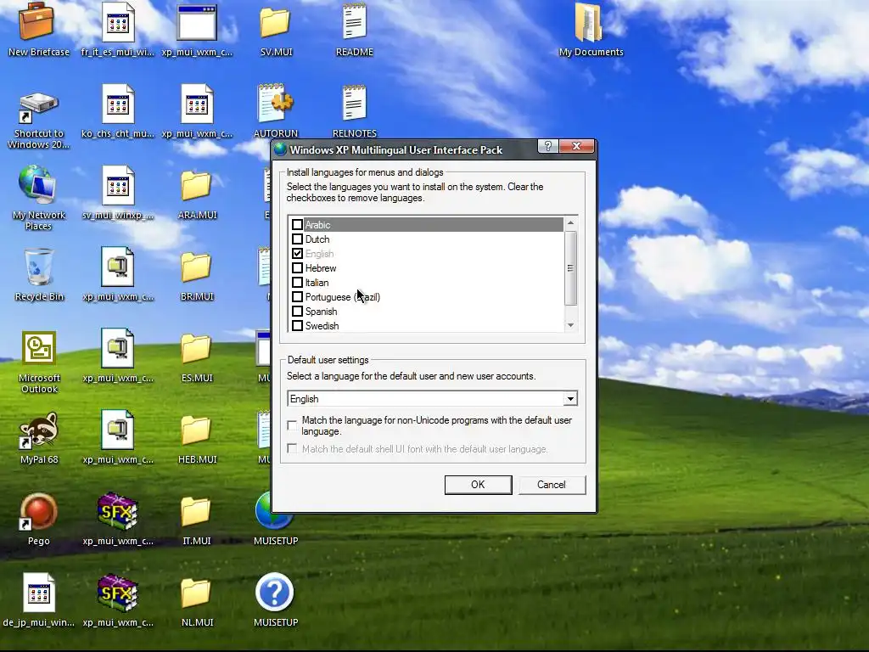Select the New Briefcase desktop icon
The width and height of the screenshot is (869, 652).
(37, 22)
